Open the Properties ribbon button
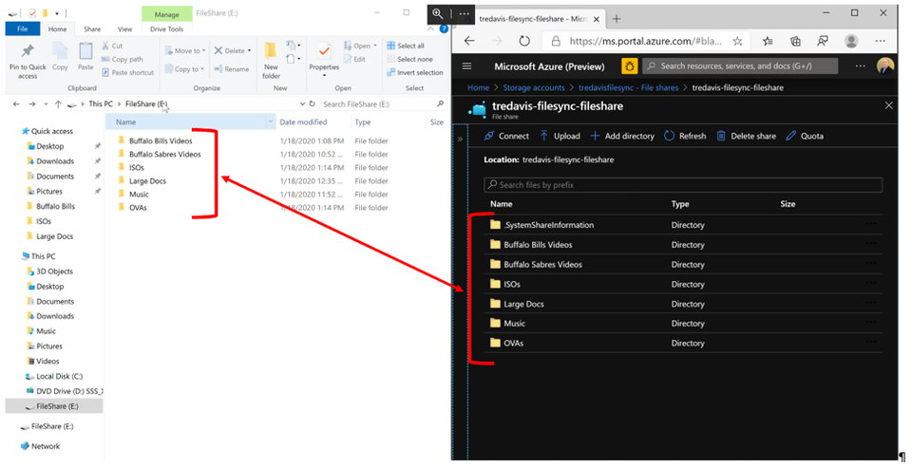 coord(324,60)
